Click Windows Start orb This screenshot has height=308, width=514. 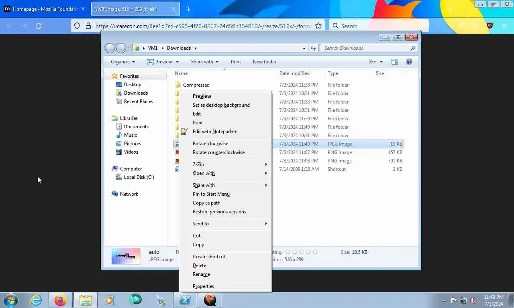click(x=10, y=300)
